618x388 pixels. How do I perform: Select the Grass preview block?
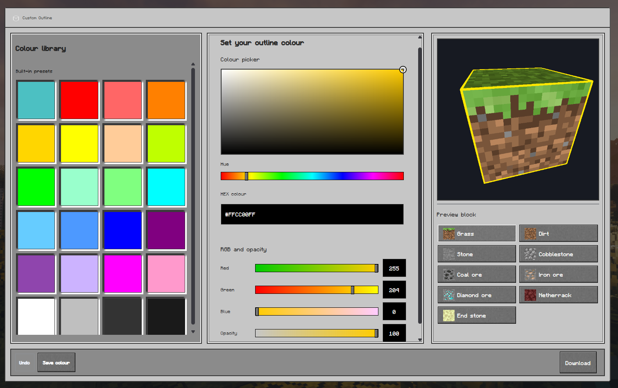477,233
